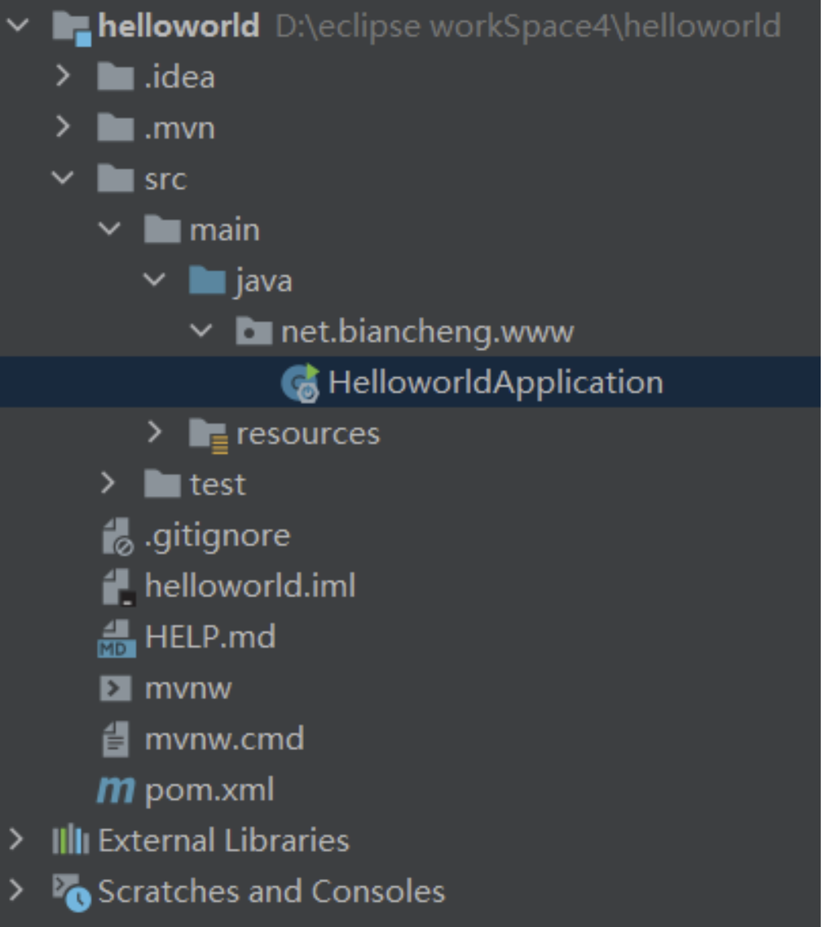Viewport: 824px width, 927px height.
Task: Click the blue java sources root icon
Action: [x=207, y=280]
